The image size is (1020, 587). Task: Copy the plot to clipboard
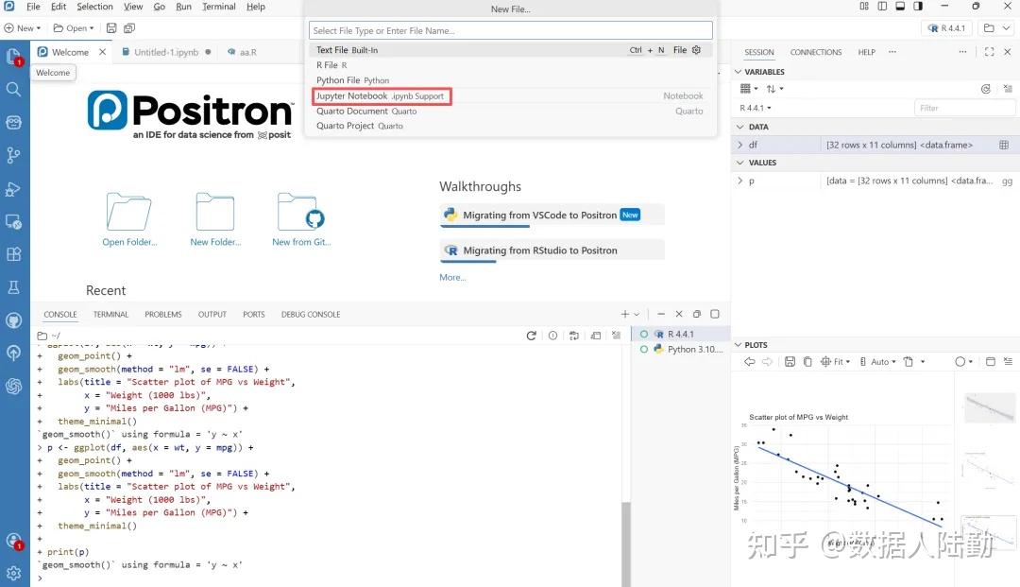807,362
